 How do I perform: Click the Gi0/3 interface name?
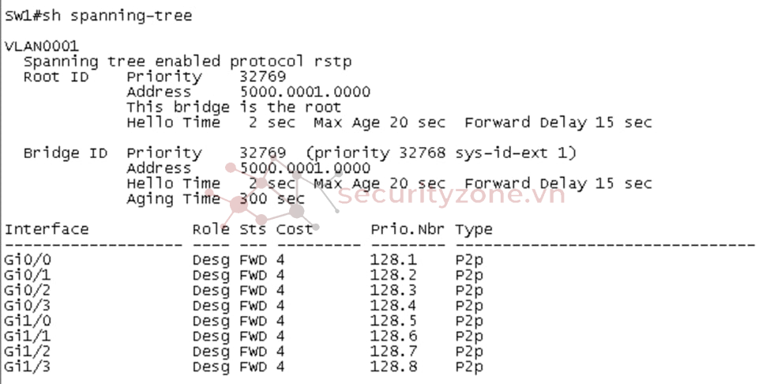pos(27,306)
